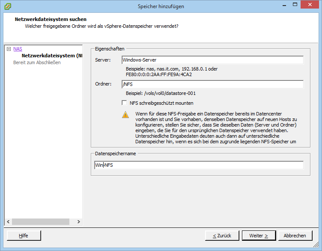Image resolution: width=322 pixels, height=251 pixels.
Task: Proceed with the Weiter button
Action: 259,236
